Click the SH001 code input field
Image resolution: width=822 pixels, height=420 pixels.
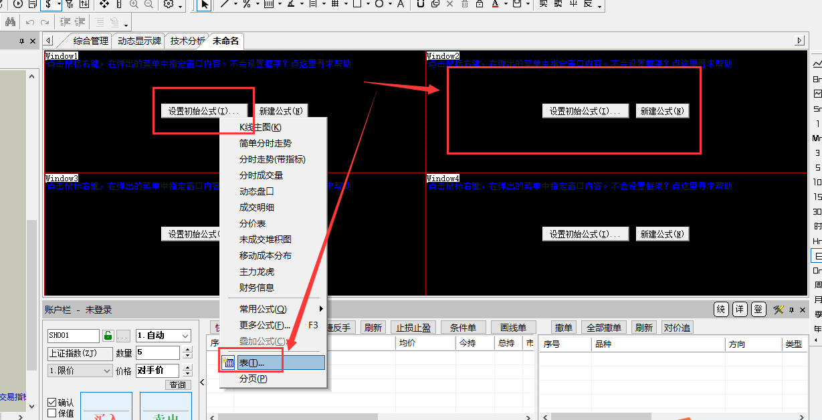coord(74,336)
